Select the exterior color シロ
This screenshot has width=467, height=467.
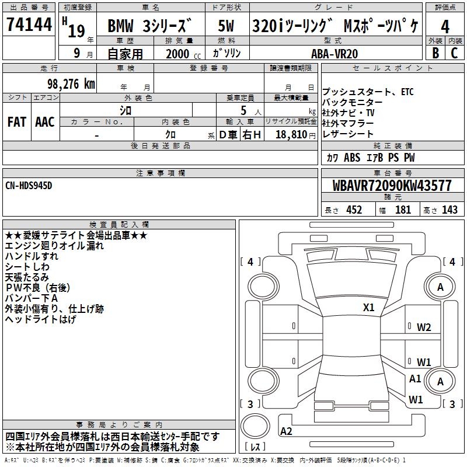126,111
